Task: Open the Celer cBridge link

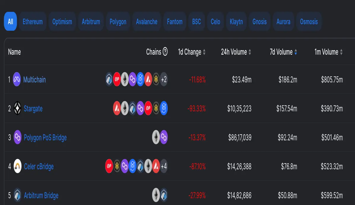Action: pyautogui.click(x=39, y=167)
